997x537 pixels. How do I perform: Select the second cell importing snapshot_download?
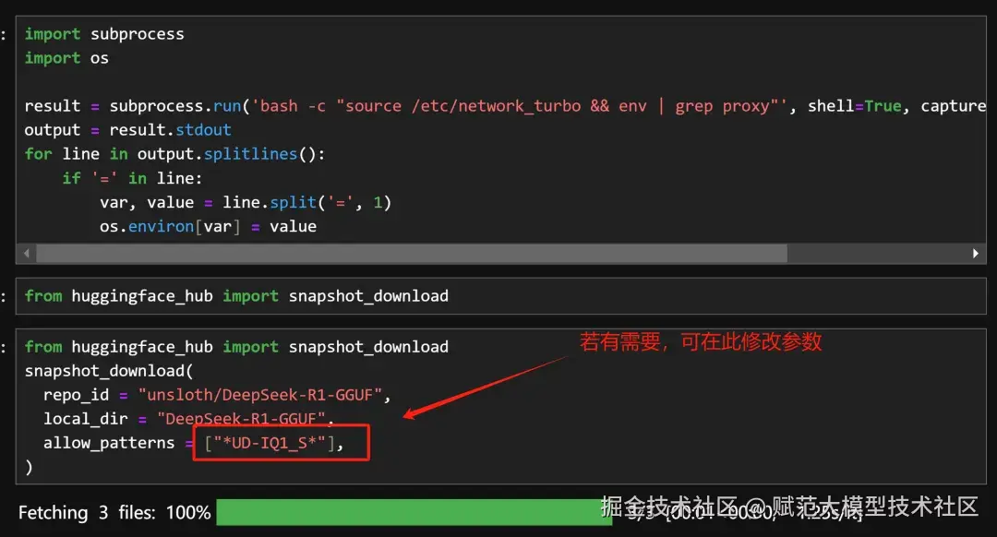tap(501, 296)
